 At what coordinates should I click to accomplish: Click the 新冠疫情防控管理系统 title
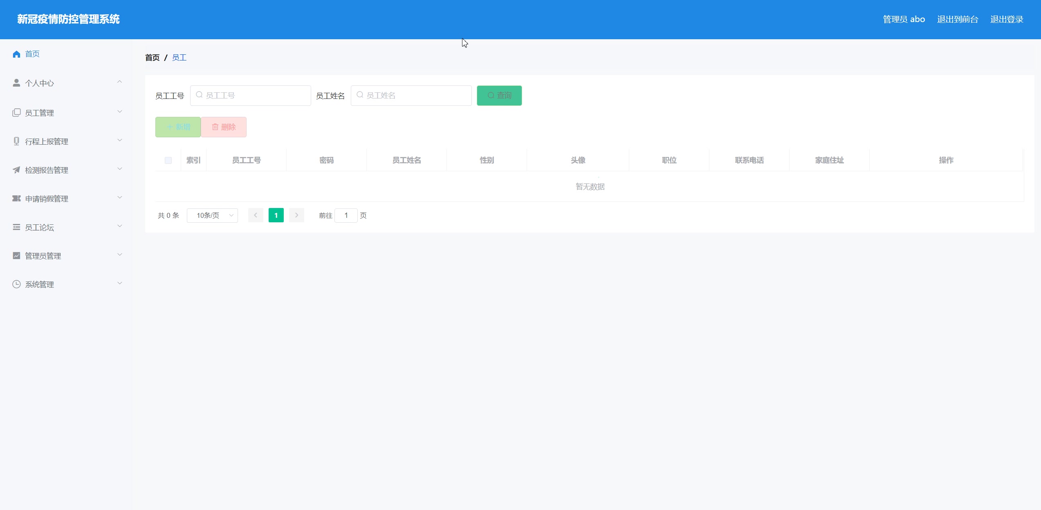68,19
